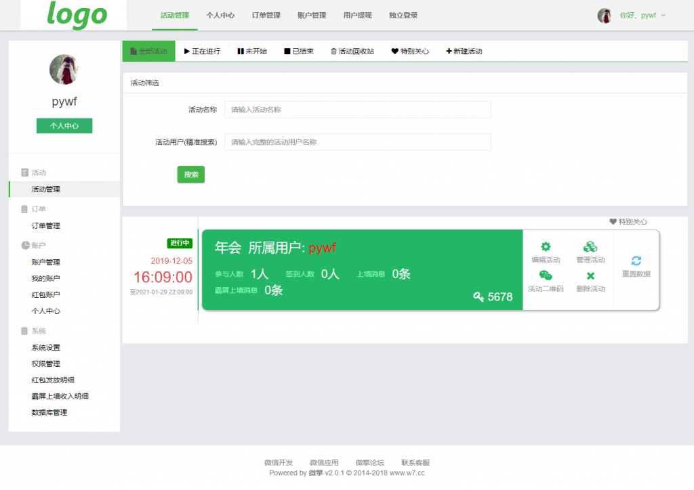Open 数据库管理 in the sidebar
694x490 pixels.
[x=49, y=413]
